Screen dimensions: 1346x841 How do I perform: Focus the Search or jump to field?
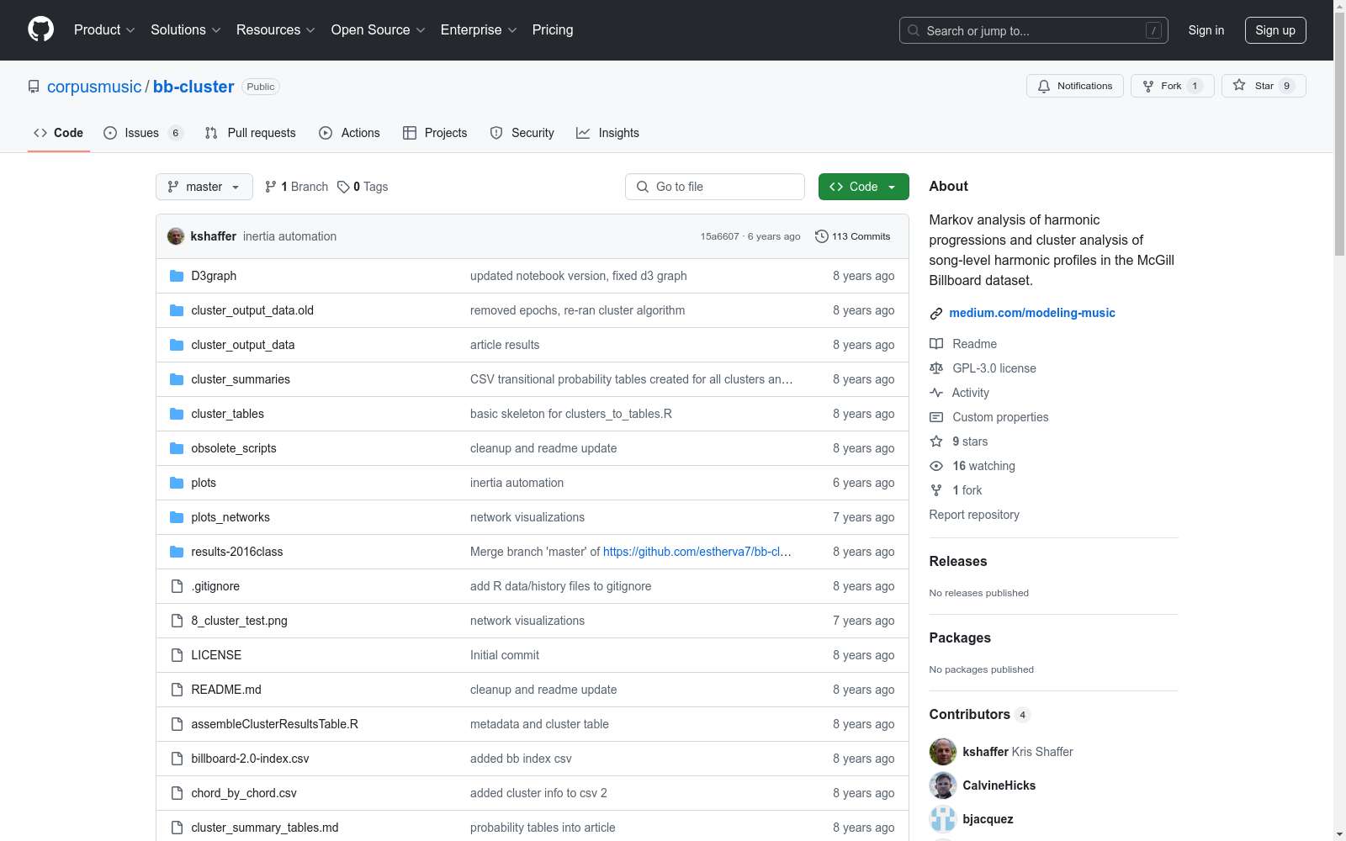pyautogui.click(x=1033, y=30)
